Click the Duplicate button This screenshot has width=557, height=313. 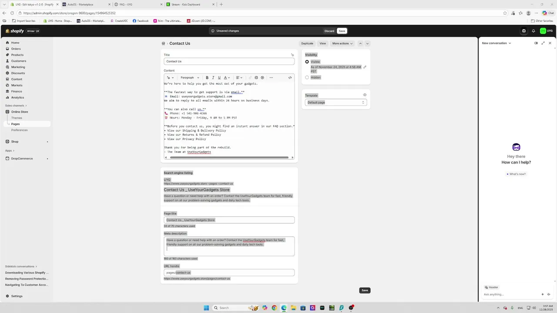307,43
